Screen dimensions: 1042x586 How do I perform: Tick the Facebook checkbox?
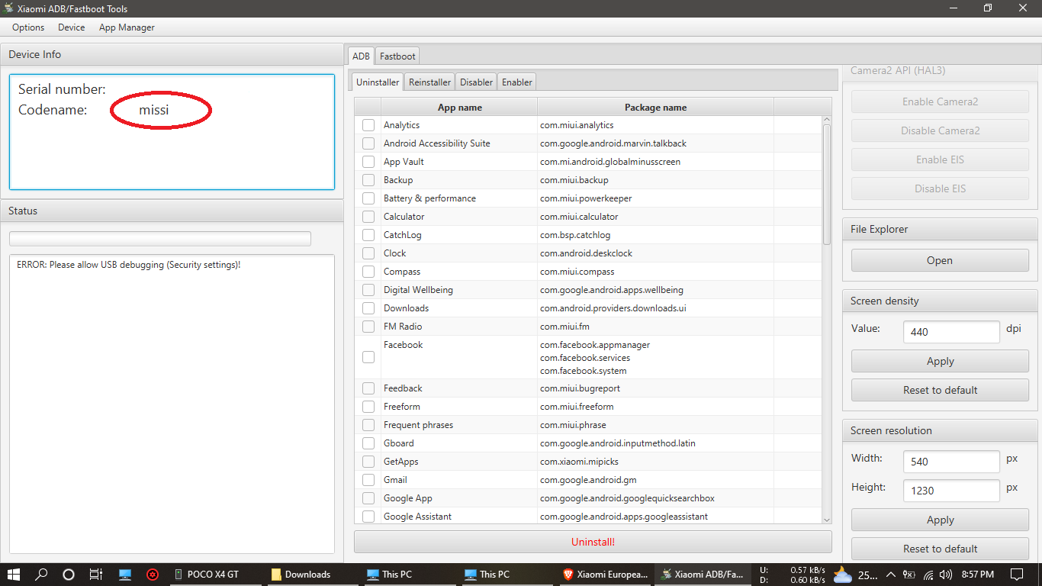[368, 357]
